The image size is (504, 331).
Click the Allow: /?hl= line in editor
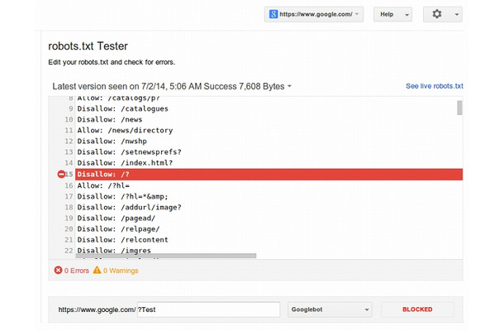tap(103, 185)
